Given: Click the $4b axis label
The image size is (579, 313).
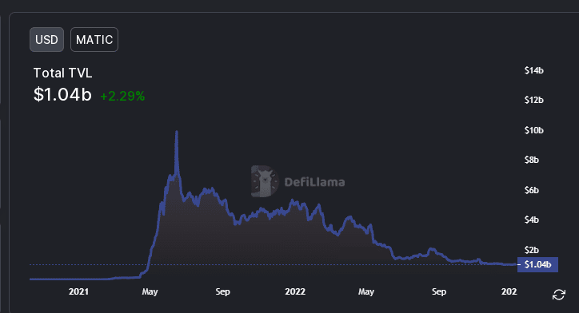Looking at the screenshot, I should (531, 220).
